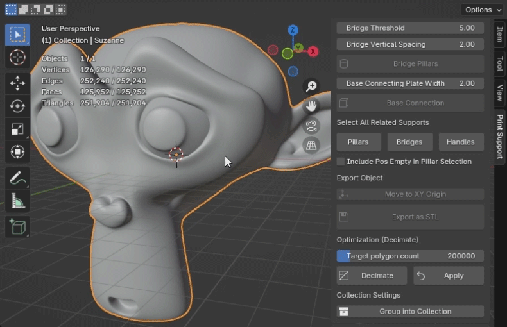Select the Scale tool
Viewport: 507px width, 327px height.
coord(17,129)
